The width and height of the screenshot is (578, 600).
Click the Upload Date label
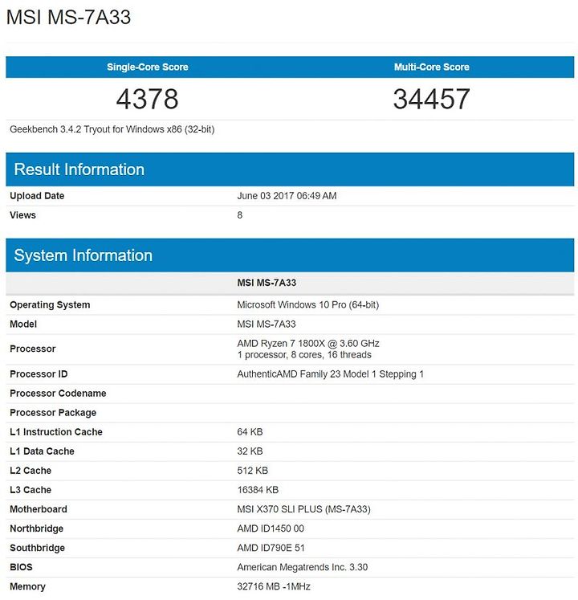(37, 196)
